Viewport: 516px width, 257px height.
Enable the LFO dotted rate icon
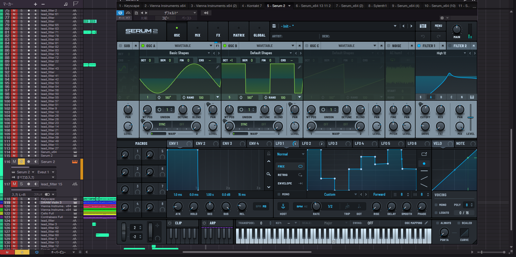point(359,206)
